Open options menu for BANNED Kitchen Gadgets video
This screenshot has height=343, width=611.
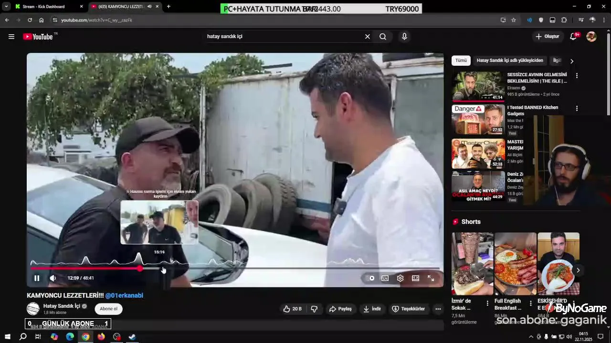pos(577,109)
